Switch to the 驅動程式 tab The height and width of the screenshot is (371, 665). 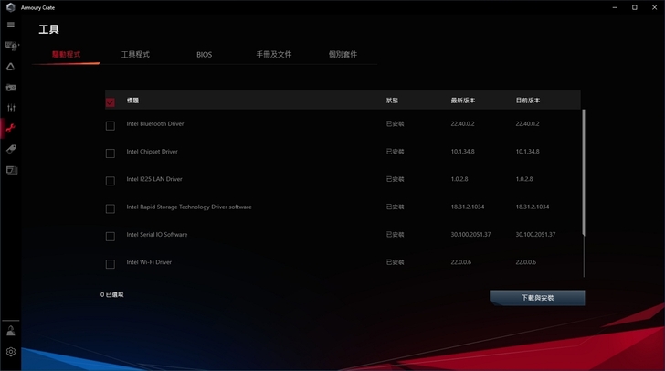[66, 54]
